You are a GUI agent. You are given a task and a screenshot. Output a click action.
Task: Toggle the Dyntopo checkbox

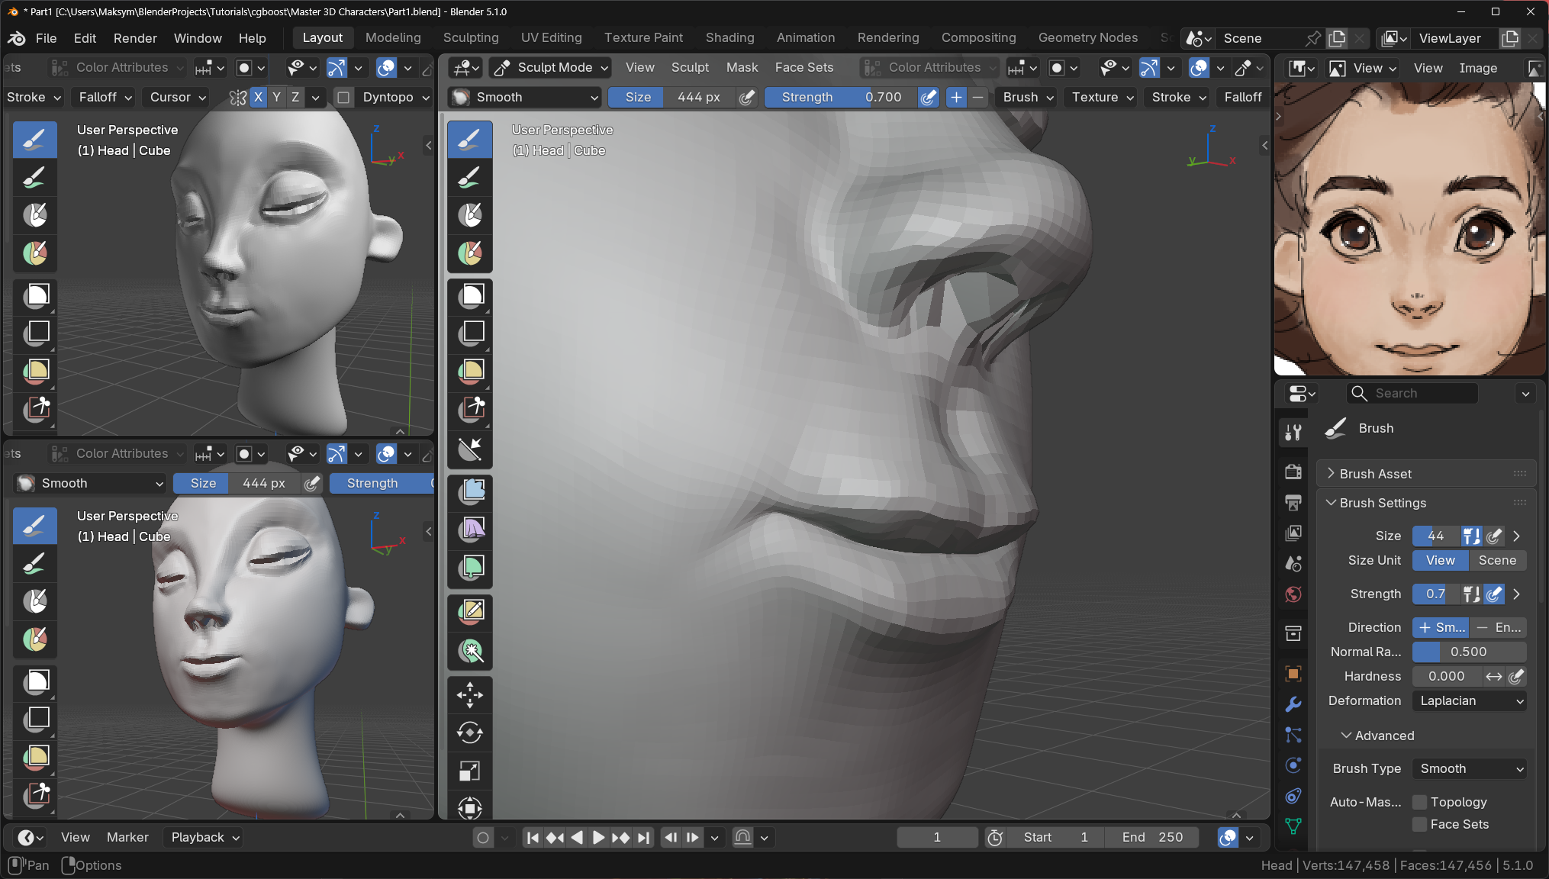coord(343,97)
